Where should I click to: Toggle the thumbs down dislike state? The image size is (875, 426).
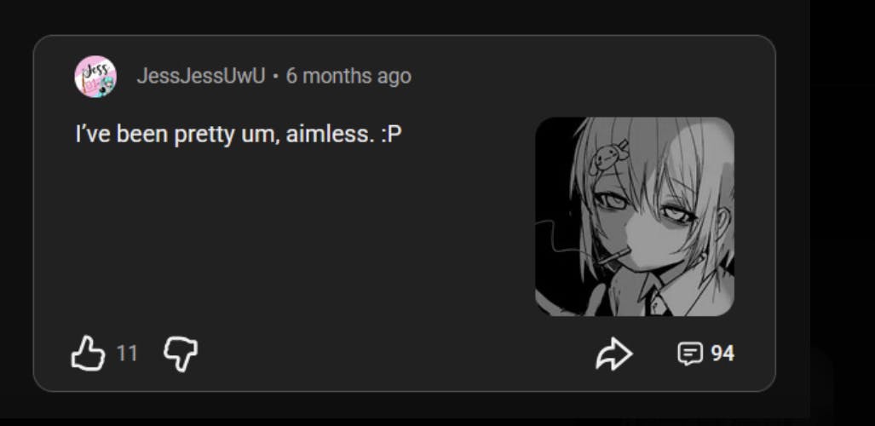pyautogui.click(x=181, y=354)
